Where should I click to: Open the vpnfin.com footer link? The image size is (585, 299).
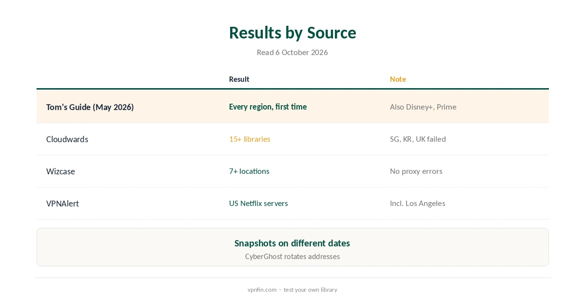262,289
